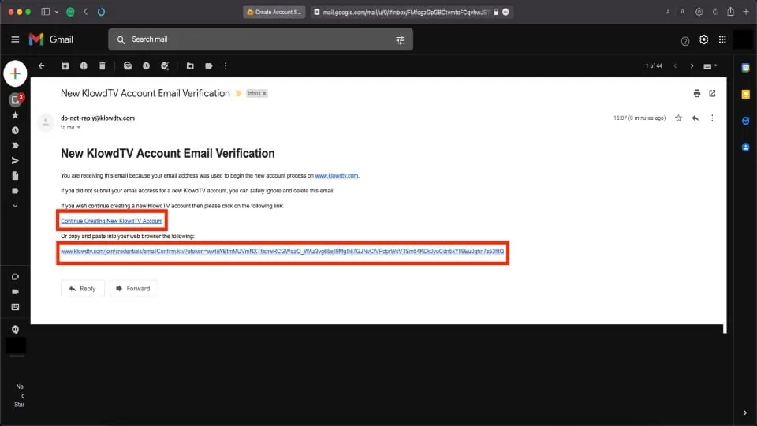Delete this email with trash icon
757x426 pixels.
pyautogui.click(x=102, y=66)
